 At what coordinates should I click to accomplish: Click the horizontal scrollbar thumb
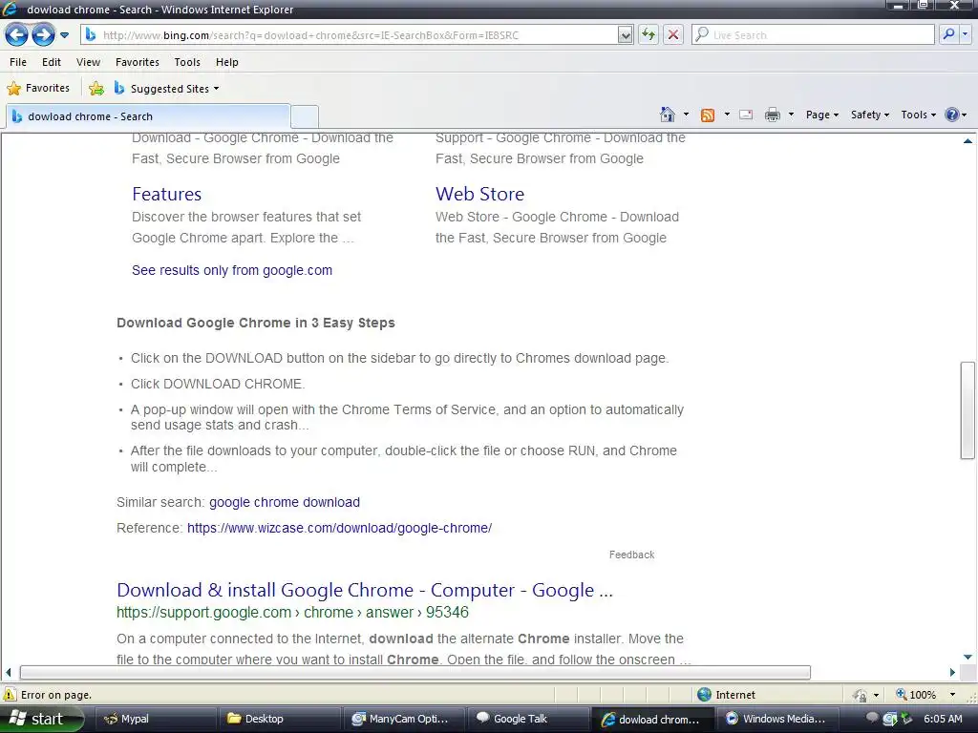pos(415,672)
